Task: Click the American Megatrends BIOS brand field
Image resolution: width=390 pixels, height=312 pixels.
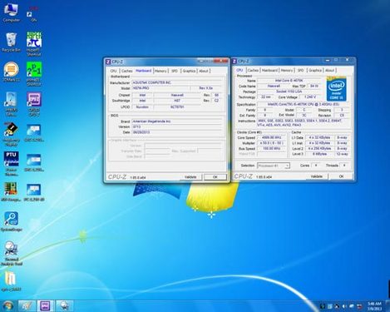Action: pos(177,121)
